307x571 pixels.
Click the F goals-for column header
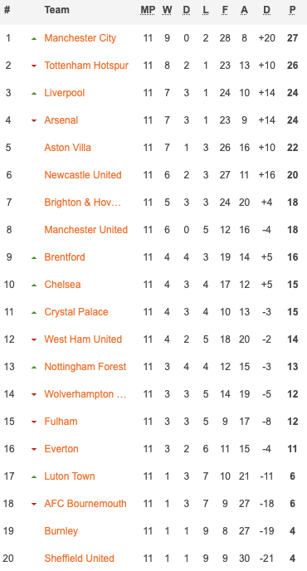(225, 10)
